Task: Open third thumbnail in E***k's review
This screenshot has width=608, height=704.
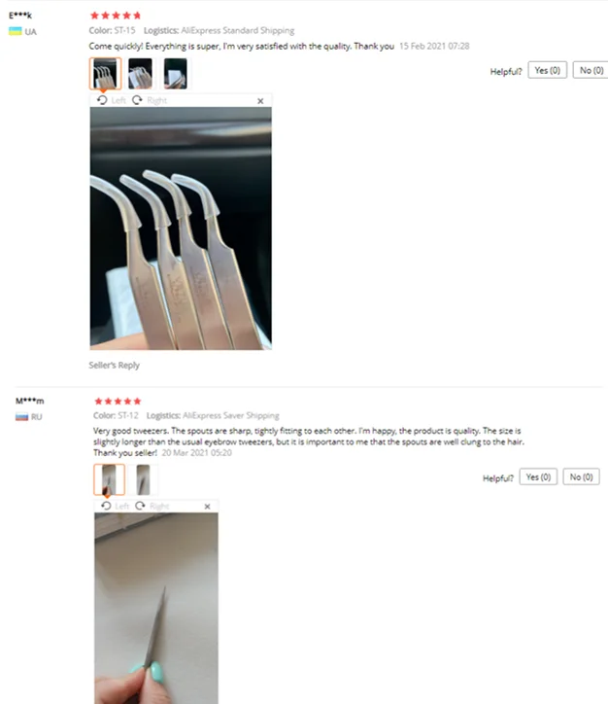Action: [176, 74]
